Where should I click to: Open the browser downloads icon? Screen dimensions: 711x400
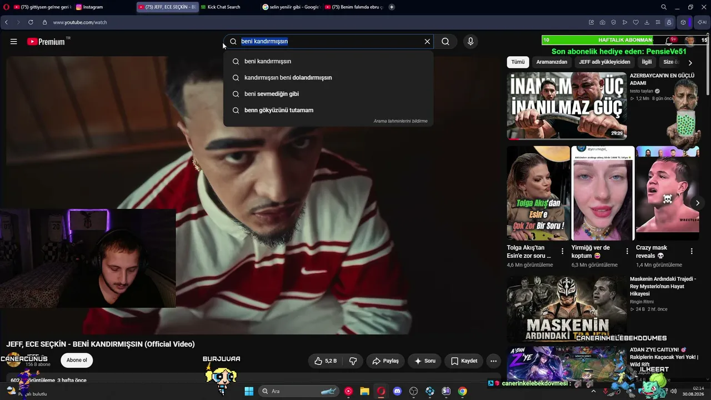tap(647, 22)
